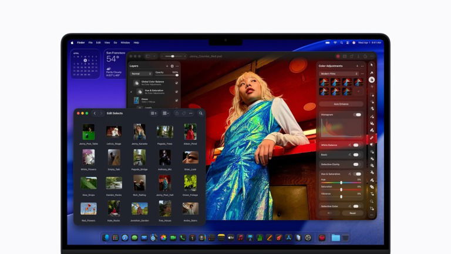
Task: Open the Modern Films preset dropdown
Action: [x=339, y=73]
